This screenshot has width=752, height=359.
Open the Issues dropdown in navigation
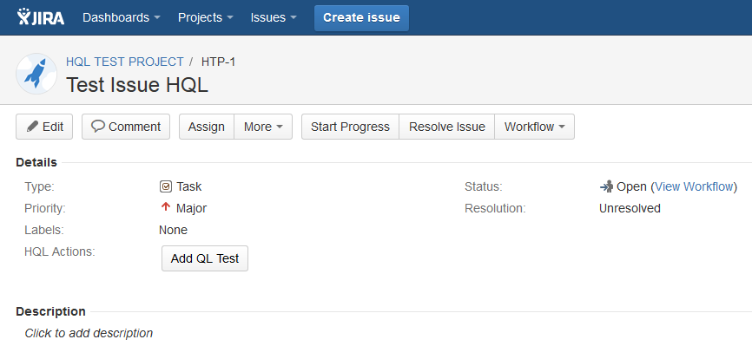tap(274, 17)
